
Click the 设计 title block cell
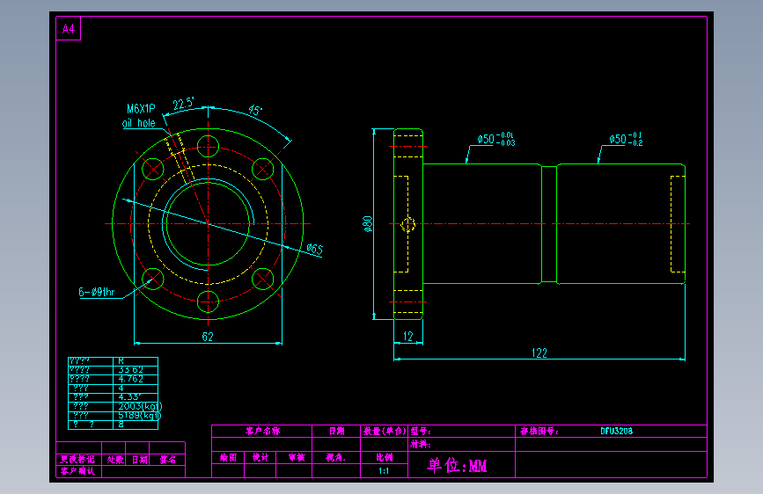tap(260, 458)
